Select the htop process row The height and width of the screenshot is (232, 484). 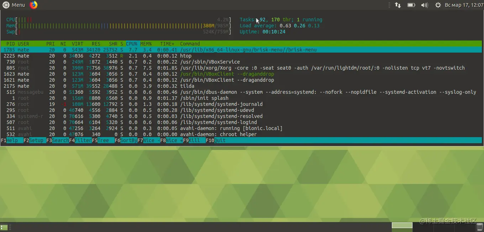[241, 56]
